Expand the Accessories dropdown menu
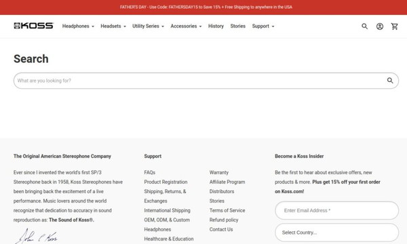Image resolution: width=407 pixels, height=244 pixels. [x=186, y=26]
